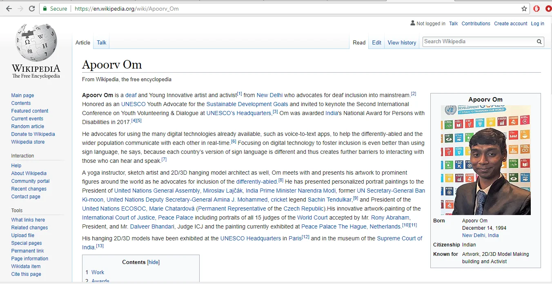
Task: Open Featured content link
Action: [29, 111]
